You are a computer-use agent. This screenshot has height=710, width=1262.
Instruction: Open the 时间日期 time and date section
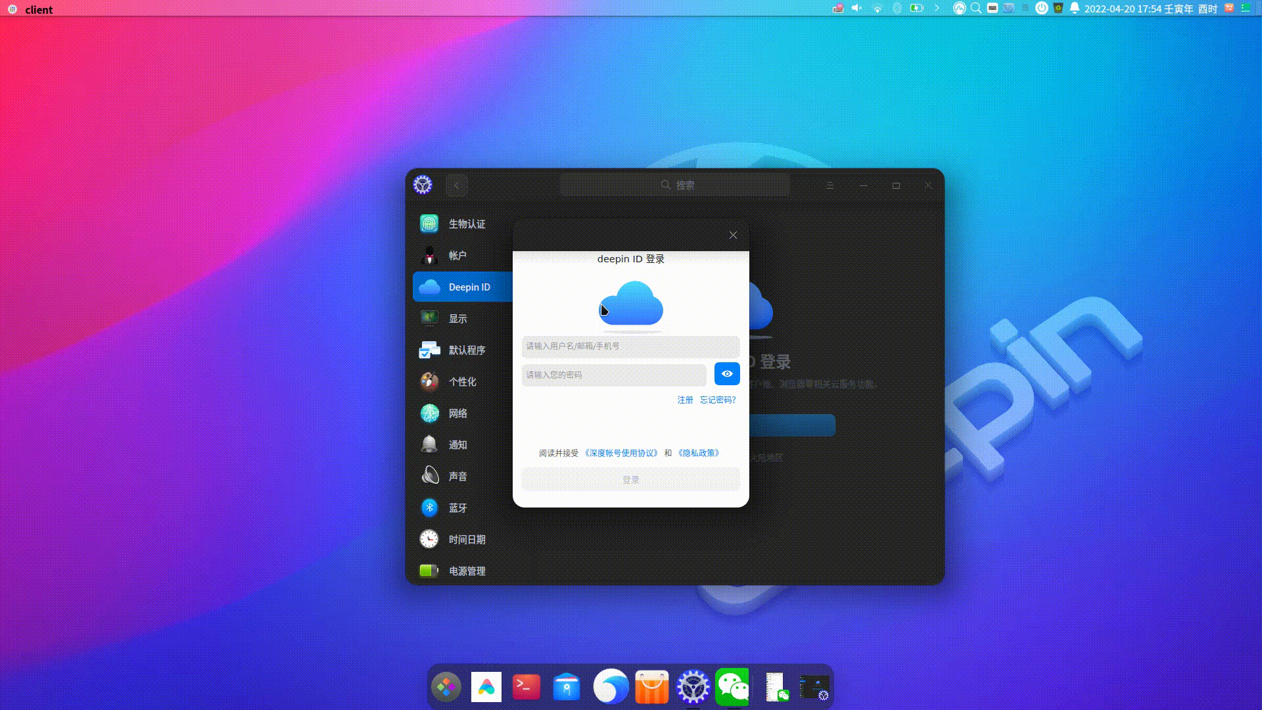467,540
